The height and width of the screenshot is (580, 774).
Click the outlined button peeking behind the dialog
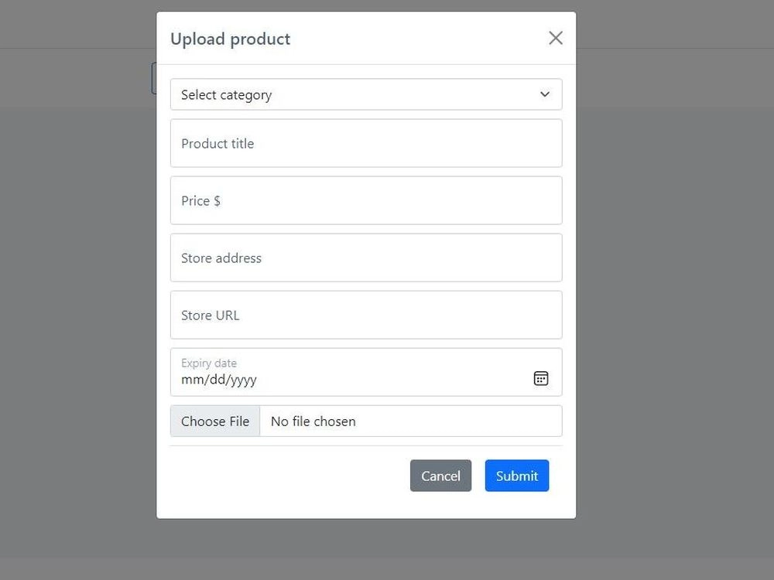(x=153, y=78)
